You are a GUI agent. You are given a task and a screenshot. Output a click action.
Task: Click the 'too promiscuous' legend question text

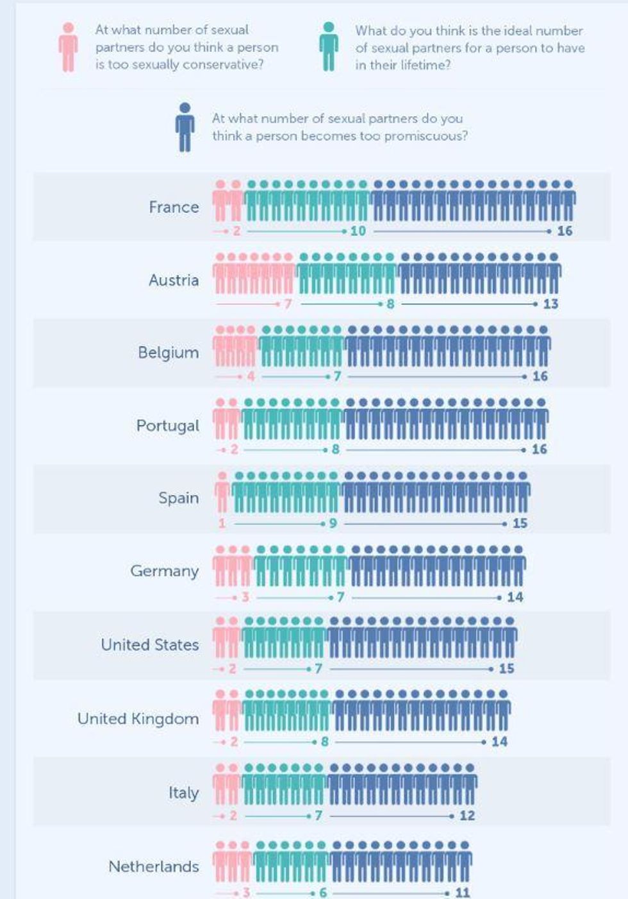(340, 127)
